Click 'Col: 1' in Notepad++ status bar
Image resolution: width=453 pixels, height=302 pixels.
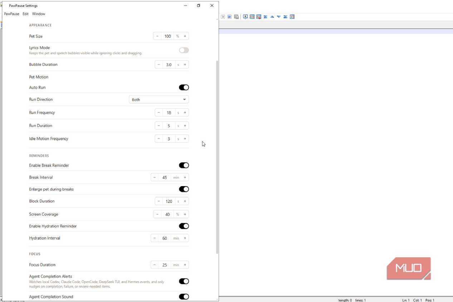coord(417,300)
